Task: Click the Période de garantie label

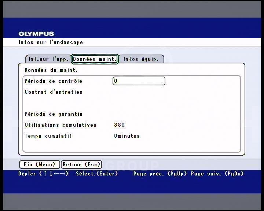Action: pyautogui.click(x=54, y=114)
